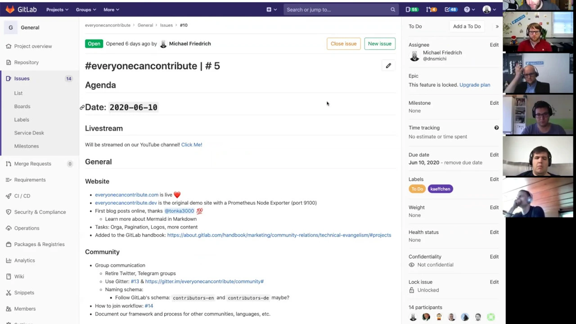The height and width of the screenshot is (324, 576).
Task: Click the pencil edit issue icon
Action: pyautogui.click(x=388, y=66)
